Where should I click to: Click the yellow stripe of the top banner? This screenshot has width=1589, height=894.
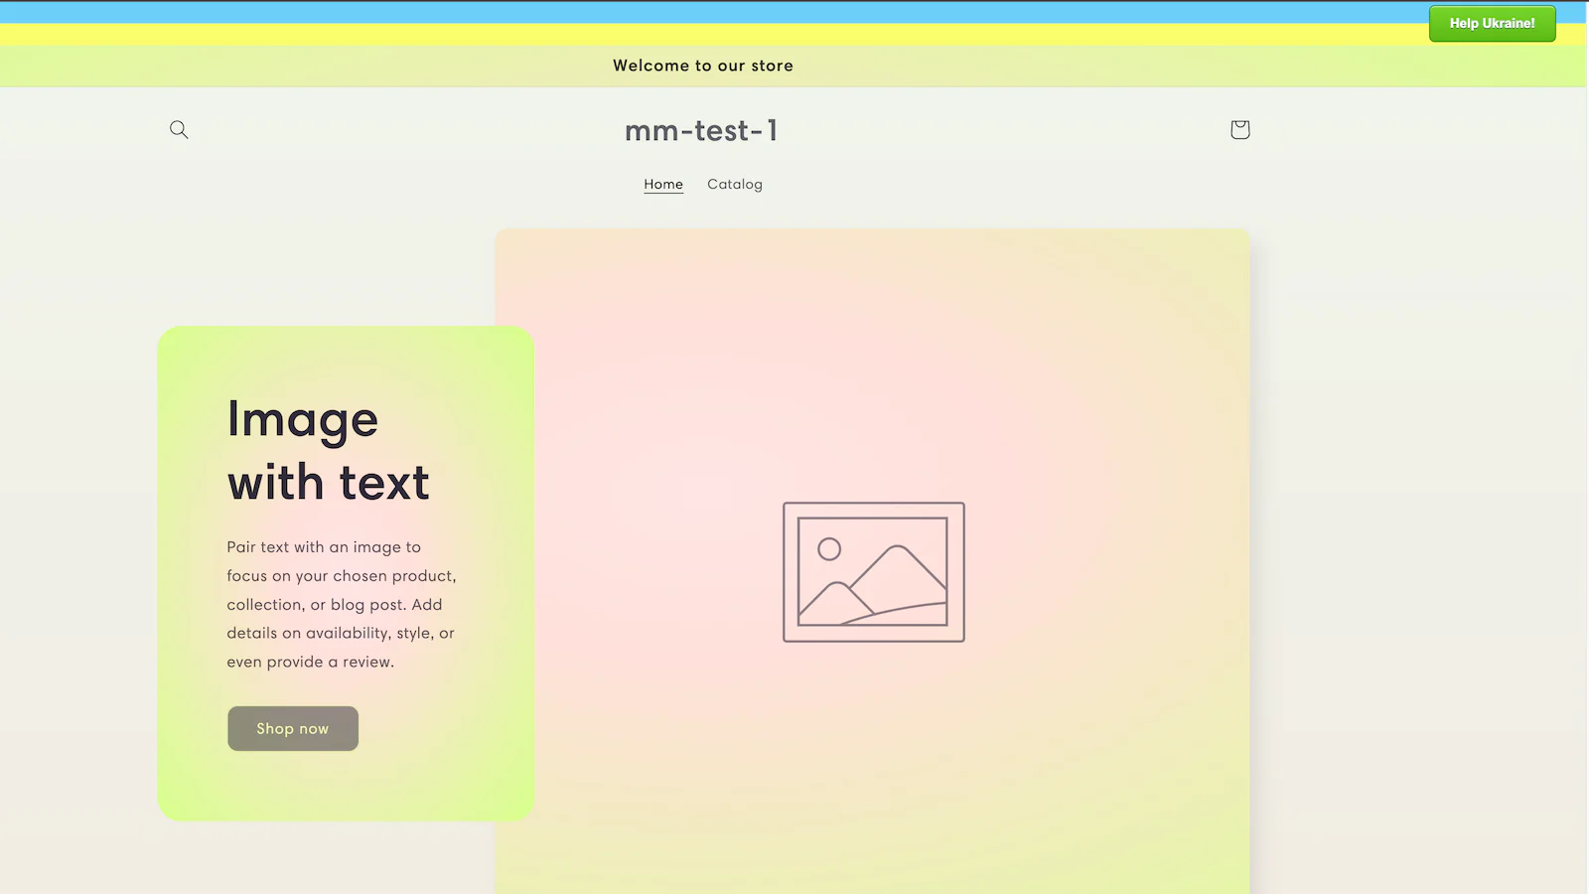click(x=695, y=35)
